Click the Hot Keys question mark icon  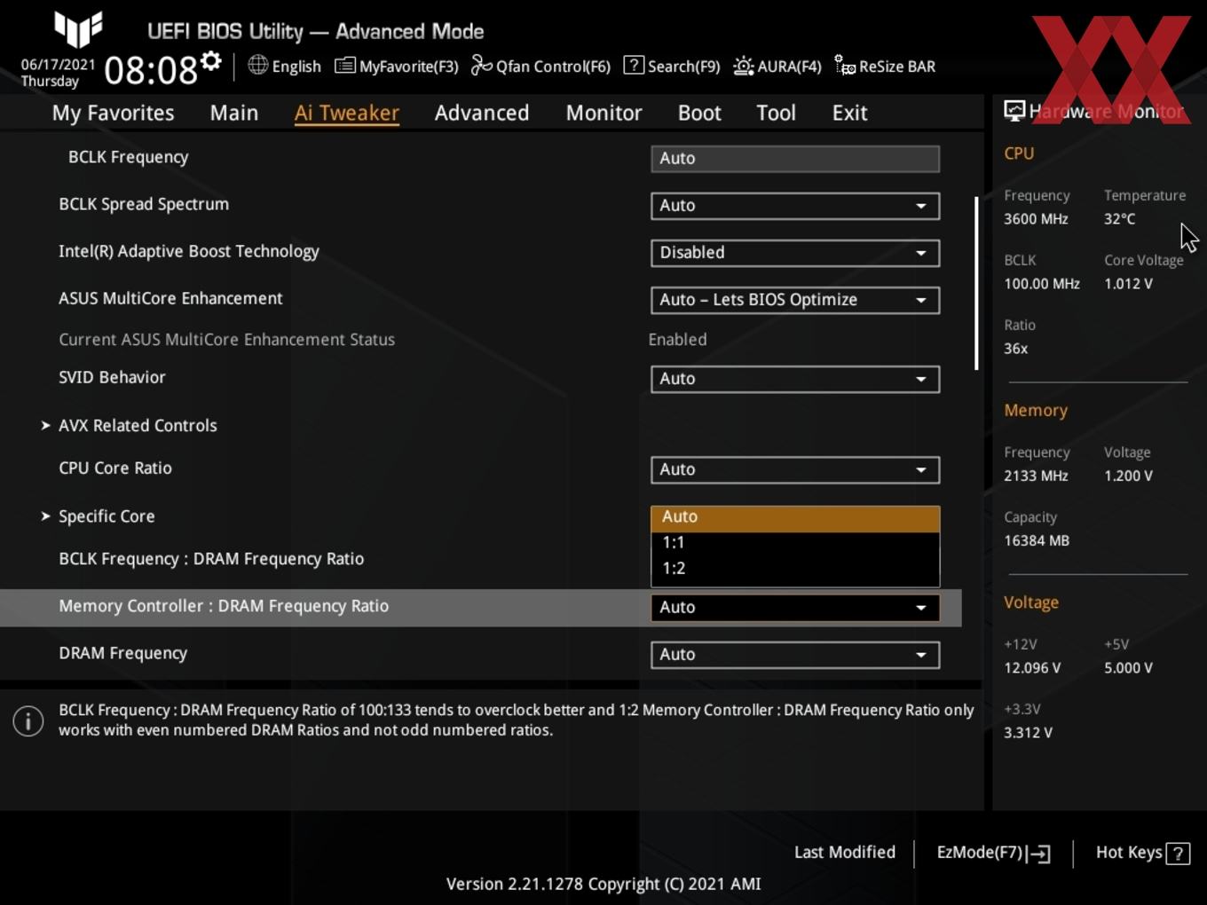(x=1178, y=854)
